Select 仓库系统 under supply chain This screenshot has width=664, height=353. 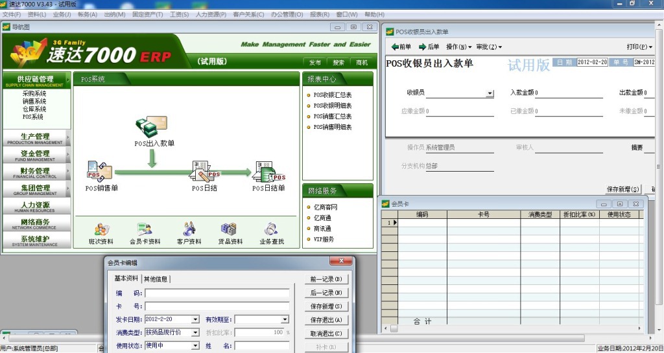click(x=34, y=109)
